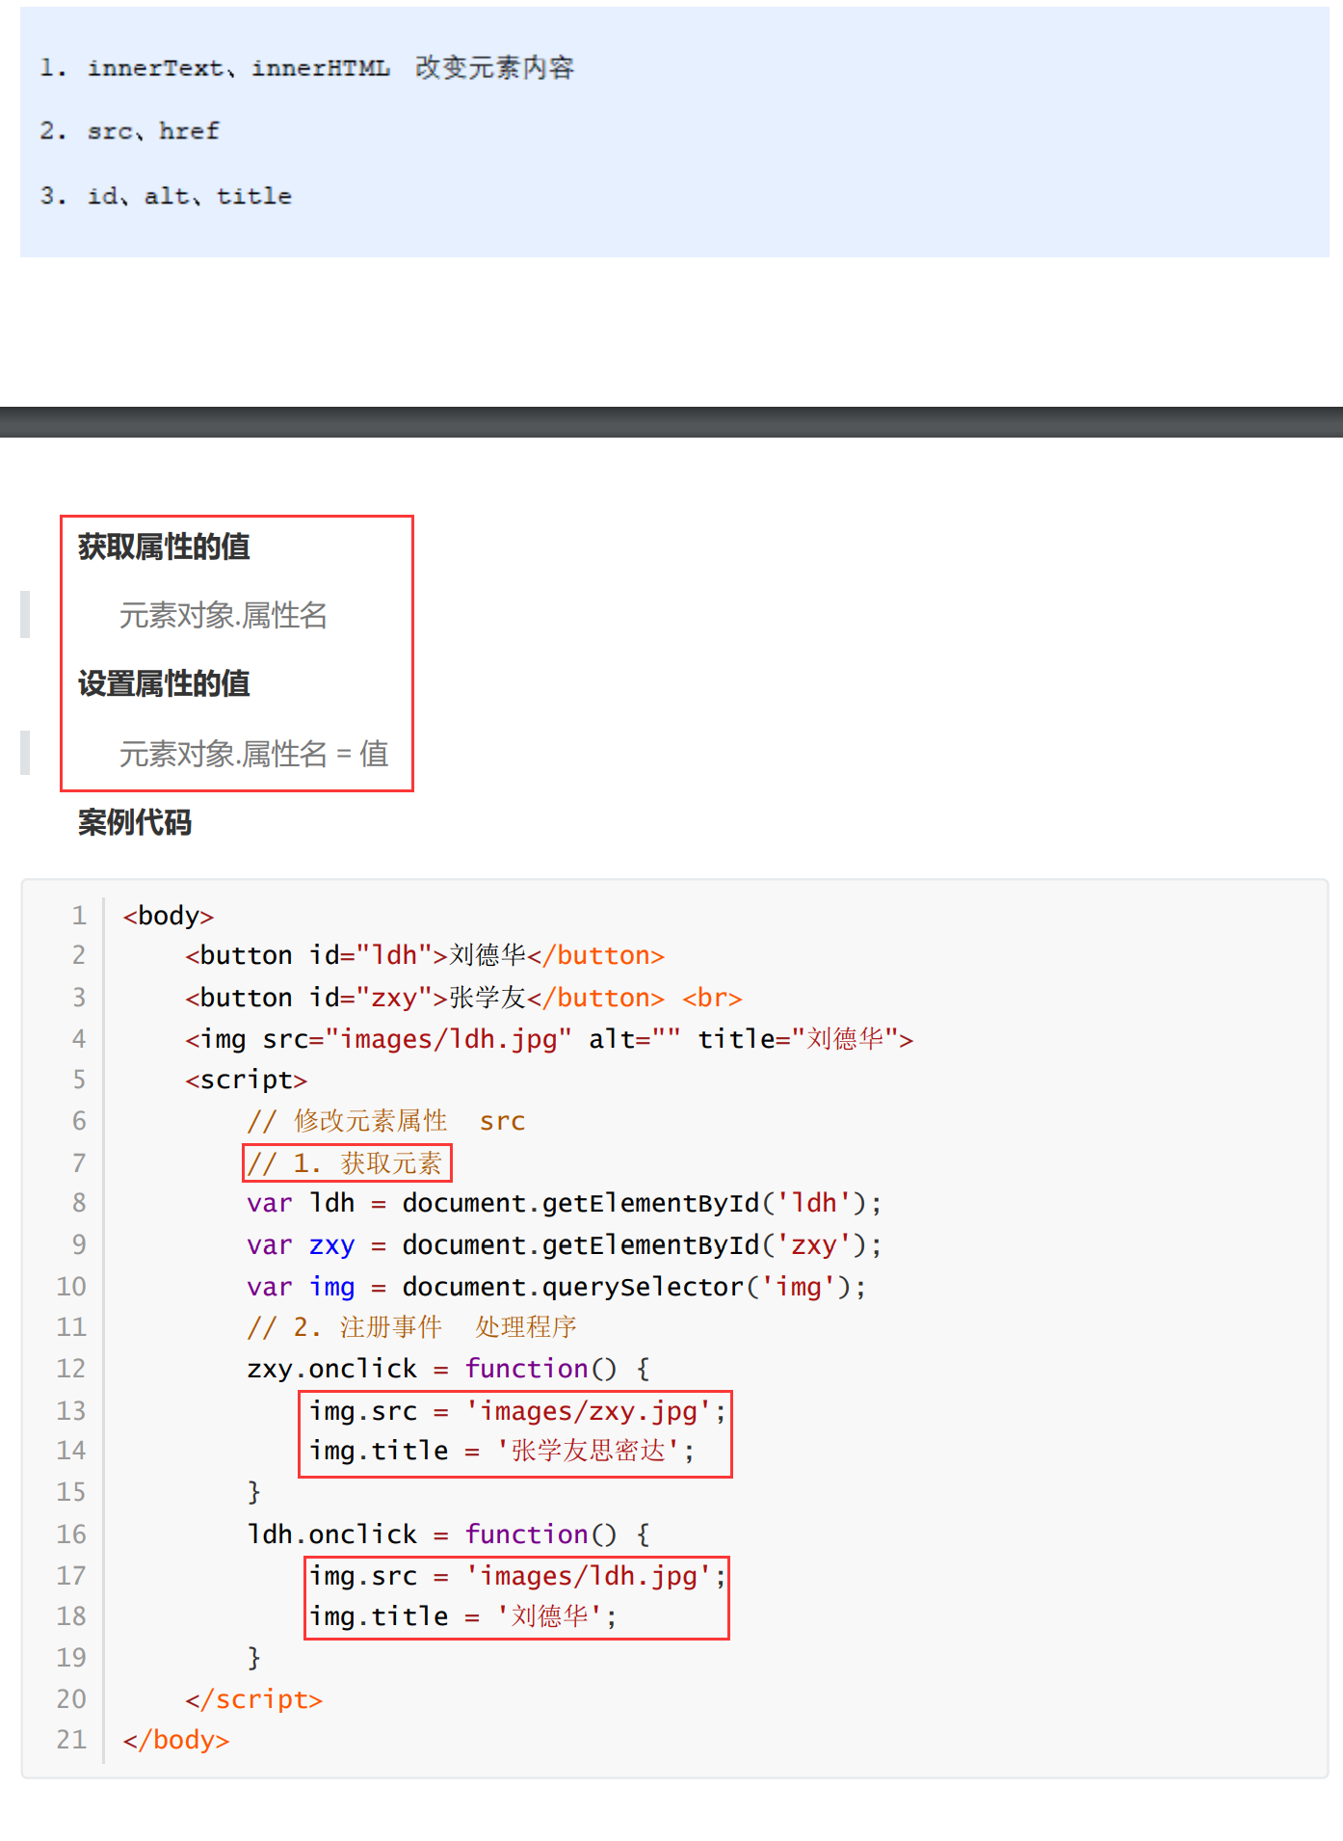Click the line zxy.onclick = function() {
Image resolution: width=1343 pixels, height=1841 pixels.
(449, 1369)
